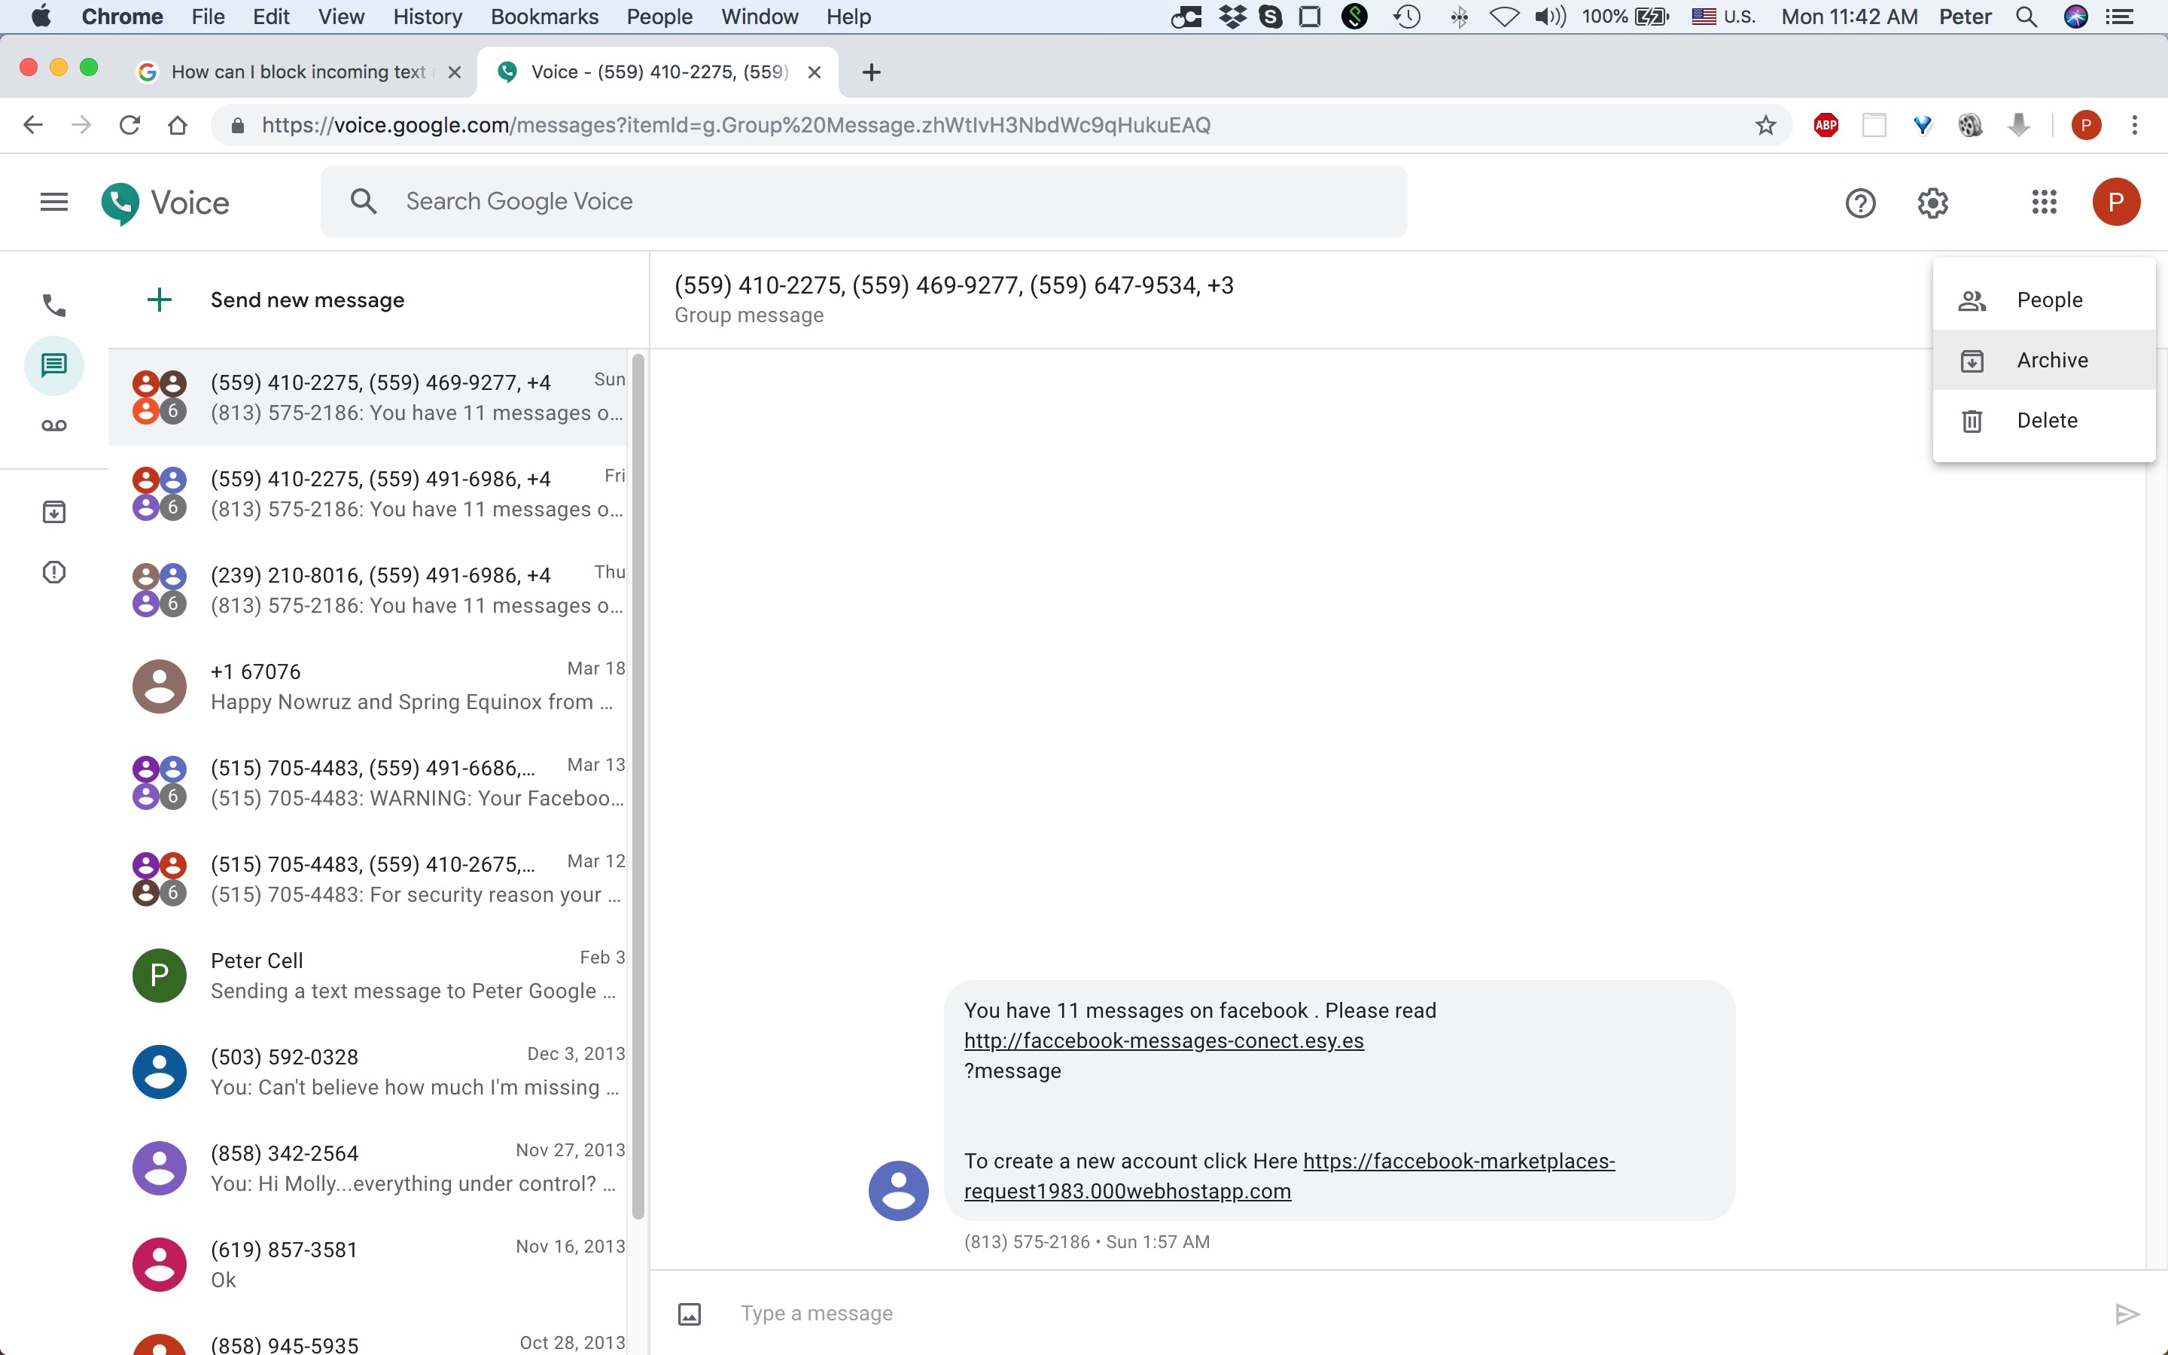The width and height of the screenshot is (2168, 1355).
Task: Open macOS Notification Center
Action: pos(2119,16)
